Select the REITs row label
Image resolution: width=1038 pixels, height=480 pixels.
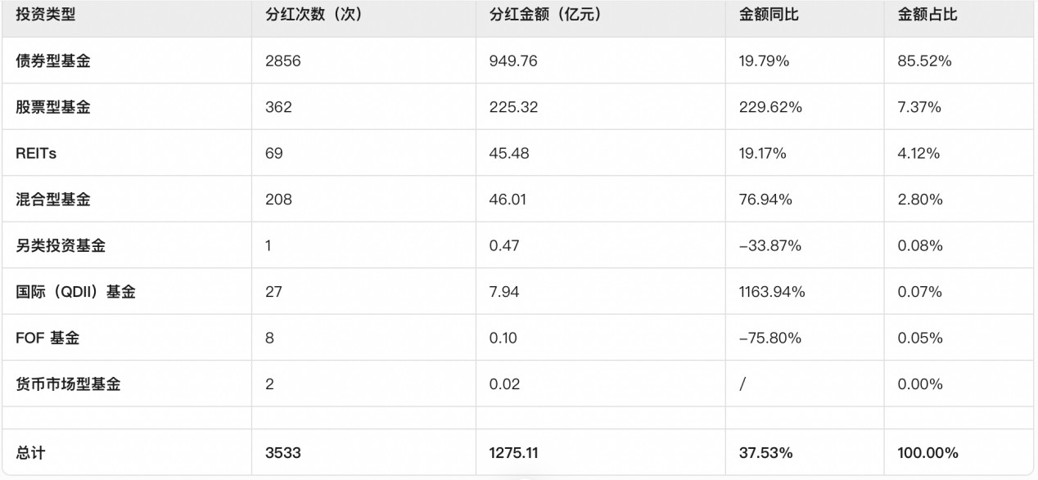pos(36,153)
